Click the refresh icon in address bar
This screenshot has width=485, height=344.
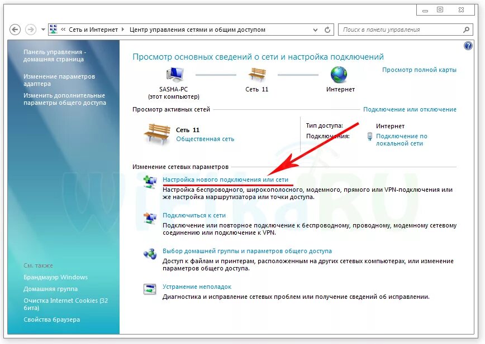pos(327,30)
